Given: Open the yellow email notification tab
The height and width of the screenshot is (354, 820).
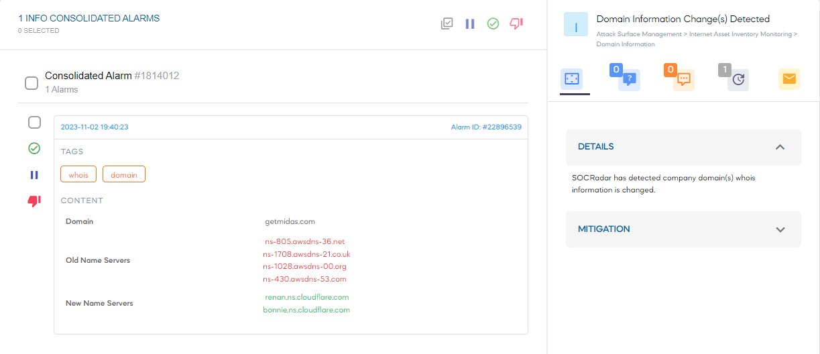Looking at the screenshot, I should 789,79.
